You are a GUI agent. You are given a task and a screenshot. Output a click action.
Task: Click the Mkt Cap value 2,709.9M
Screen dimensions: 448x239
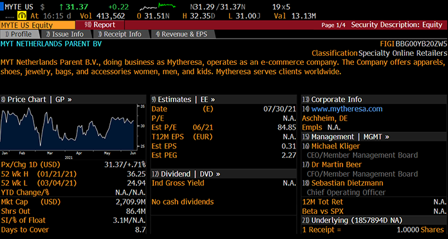[131, 202]
